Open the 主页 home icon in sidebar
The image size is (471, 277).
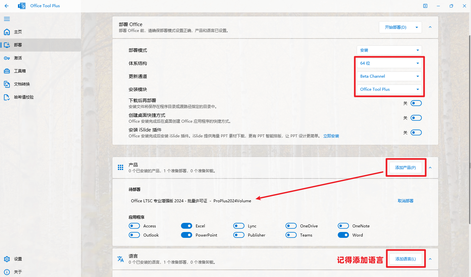(x=7, y=32)
